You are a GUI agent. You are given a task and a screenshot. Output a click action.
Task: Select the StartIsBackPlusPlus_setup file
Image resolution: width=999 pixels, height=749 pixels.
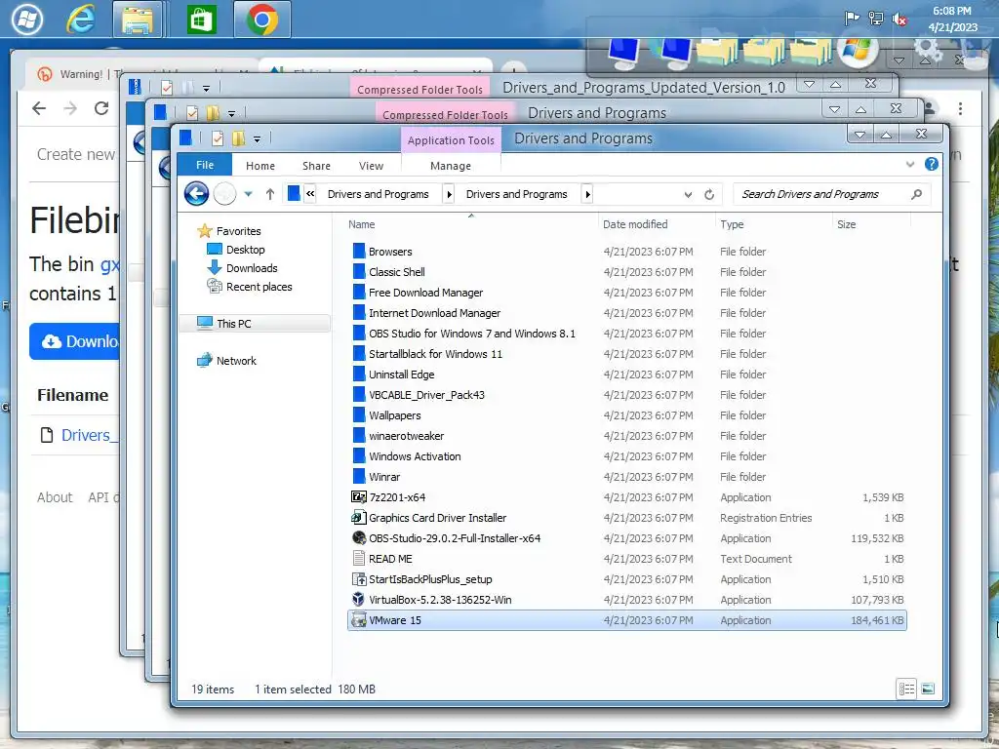[x=430, y=579]
